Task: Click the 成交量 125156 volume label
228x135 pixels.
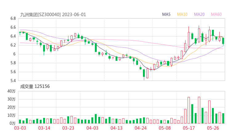Action: [x=35, y=87]
